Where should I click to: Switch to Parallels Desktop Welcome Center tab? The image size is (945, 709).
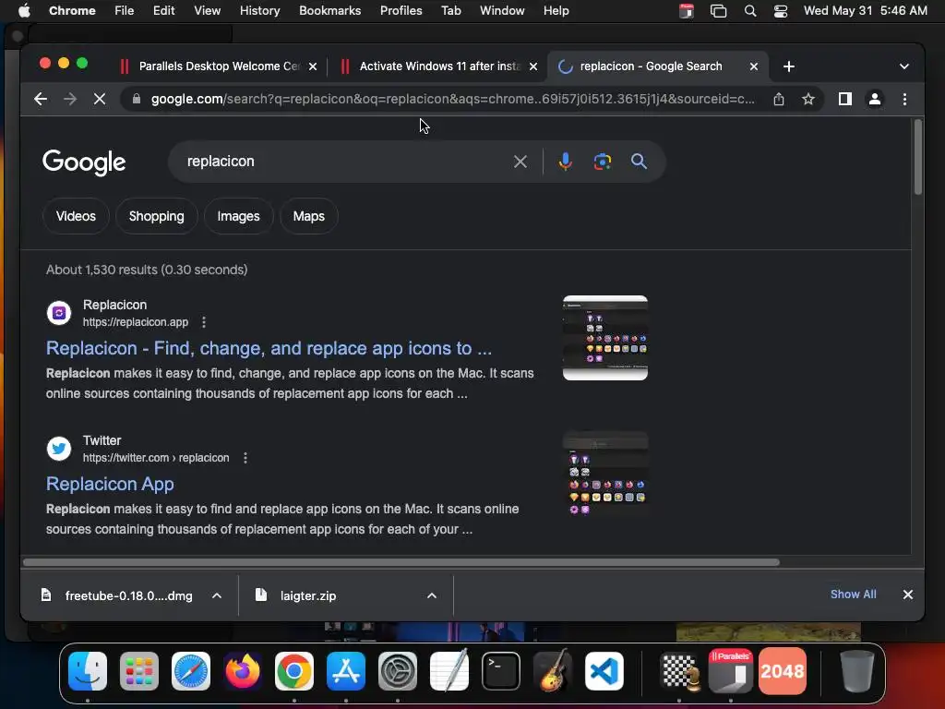218,66
